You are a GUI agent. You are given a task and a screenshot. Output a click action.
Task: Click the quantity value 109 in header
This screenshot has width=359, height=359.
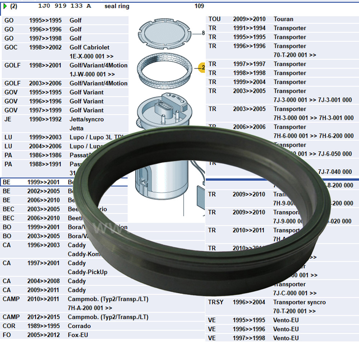199,6
